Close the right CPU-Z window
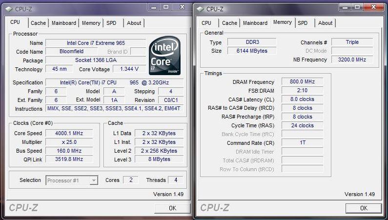The image size is (388, 220). tap(373, 7)
